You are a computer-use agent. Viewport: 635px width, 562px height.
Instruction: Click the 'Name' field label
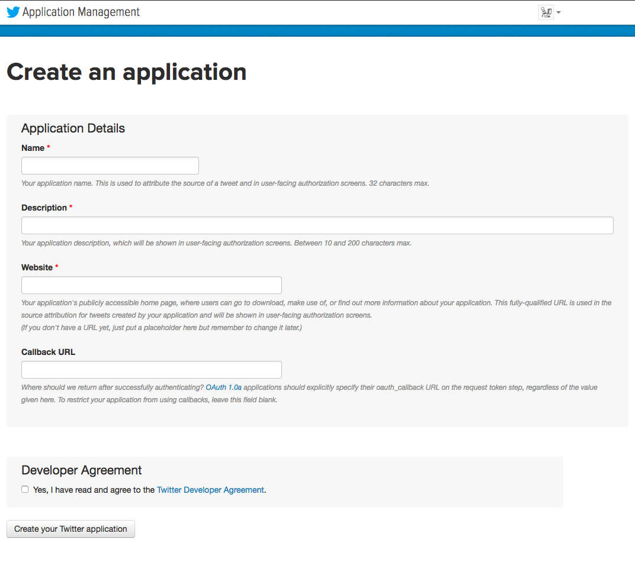coord(33,148)
